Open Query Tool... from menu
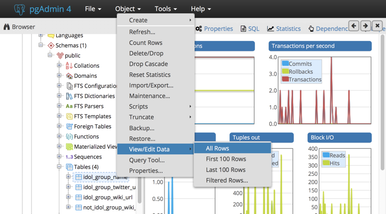Screen dimensions: 386x214 (156, 160)
